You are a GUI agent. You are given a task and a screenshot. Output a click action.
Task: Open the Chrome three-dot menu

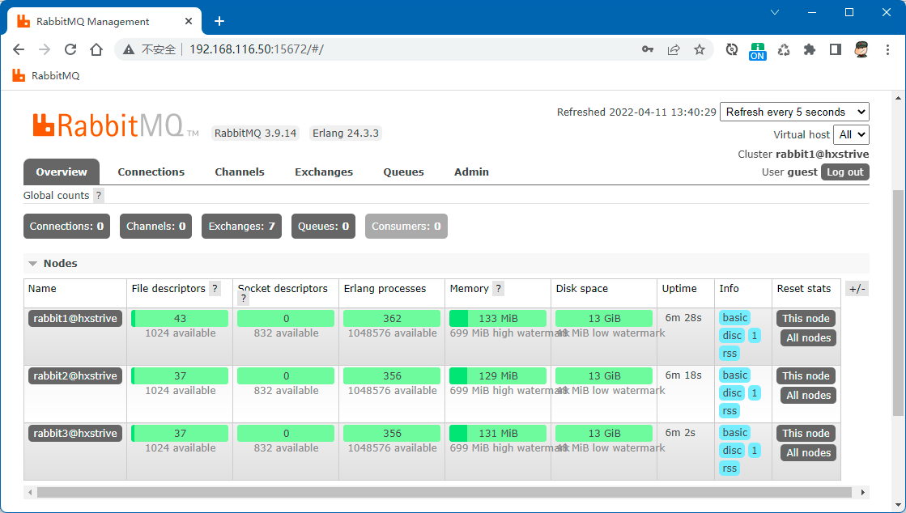tap(888, 49)
